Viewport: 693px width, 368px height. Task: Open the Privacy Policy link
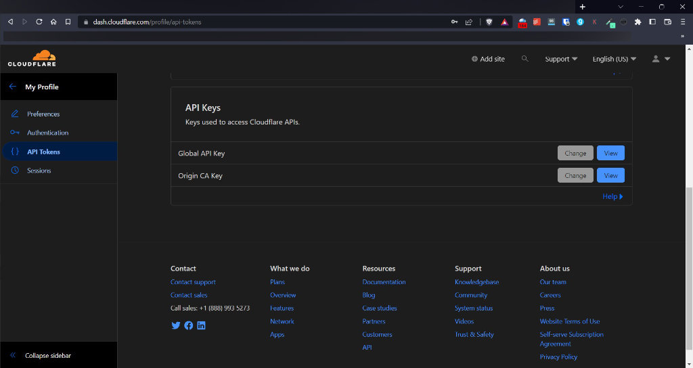[x=558, y=356]
